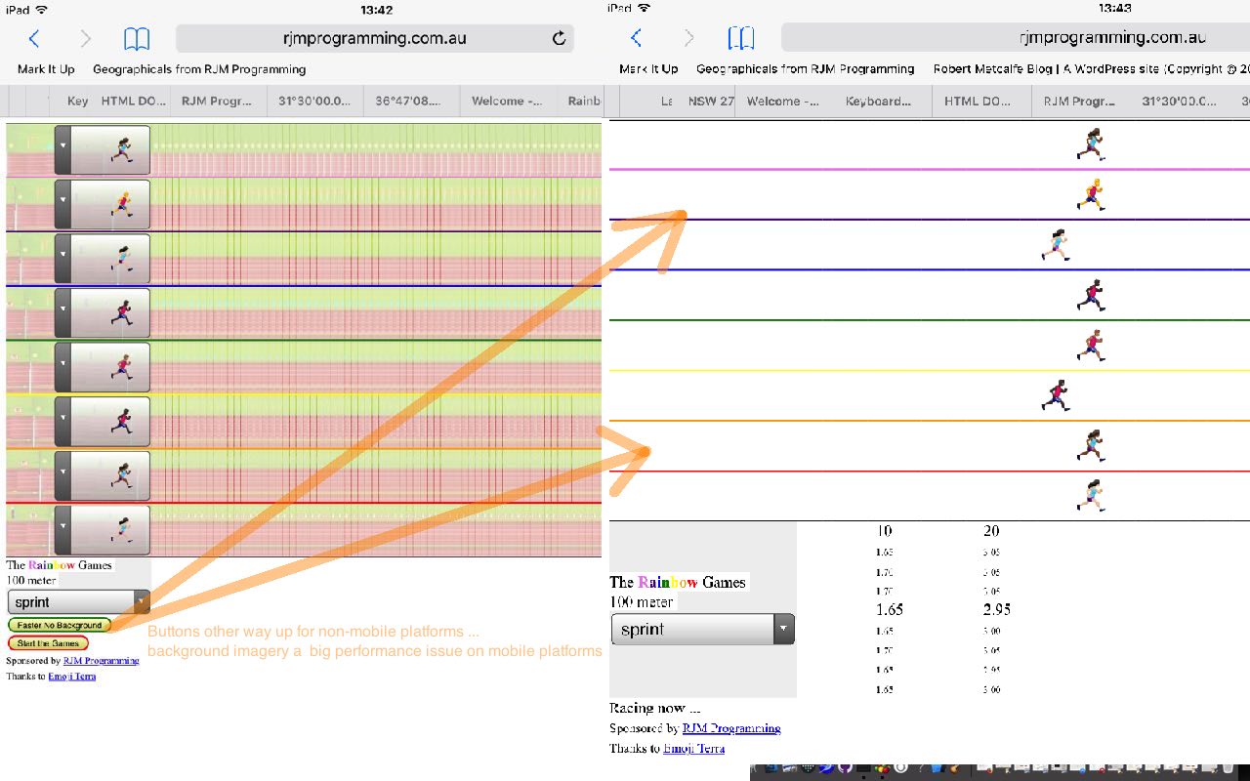The image size is (1250, 781).
Task: Open runner dropdown in eighth lane, left window
Action: point(103,529)
